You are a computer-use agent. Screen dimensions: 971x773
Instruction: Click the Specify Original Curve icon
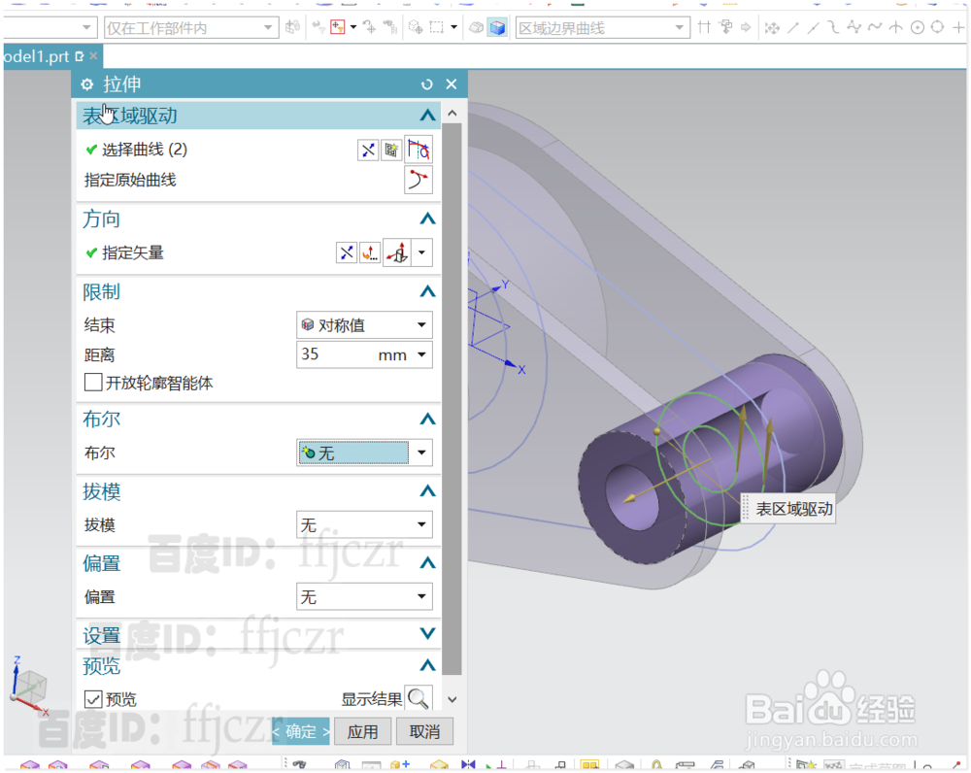(x=418, y=179)
